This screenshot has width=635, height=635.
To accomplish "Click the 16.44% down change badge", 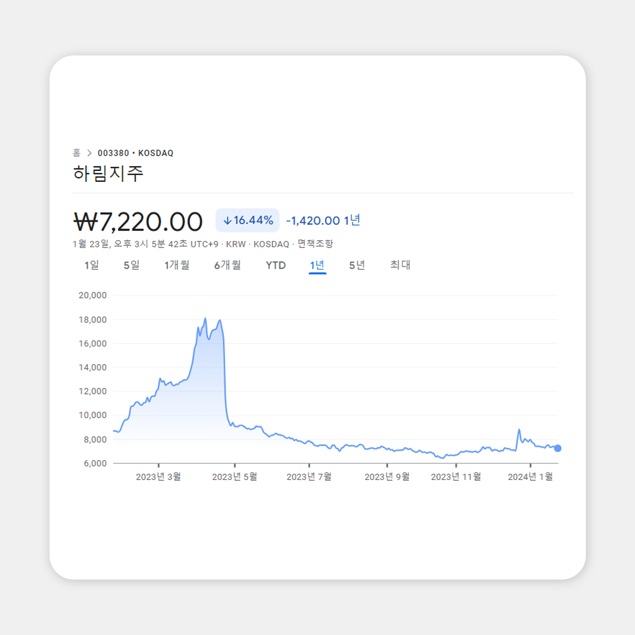I will pyautogui.click(x=248, y=220).
